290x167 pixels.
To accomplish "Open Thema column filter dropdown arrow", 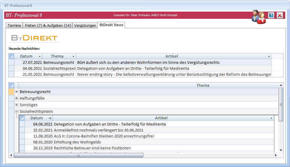I will (73, 56).
